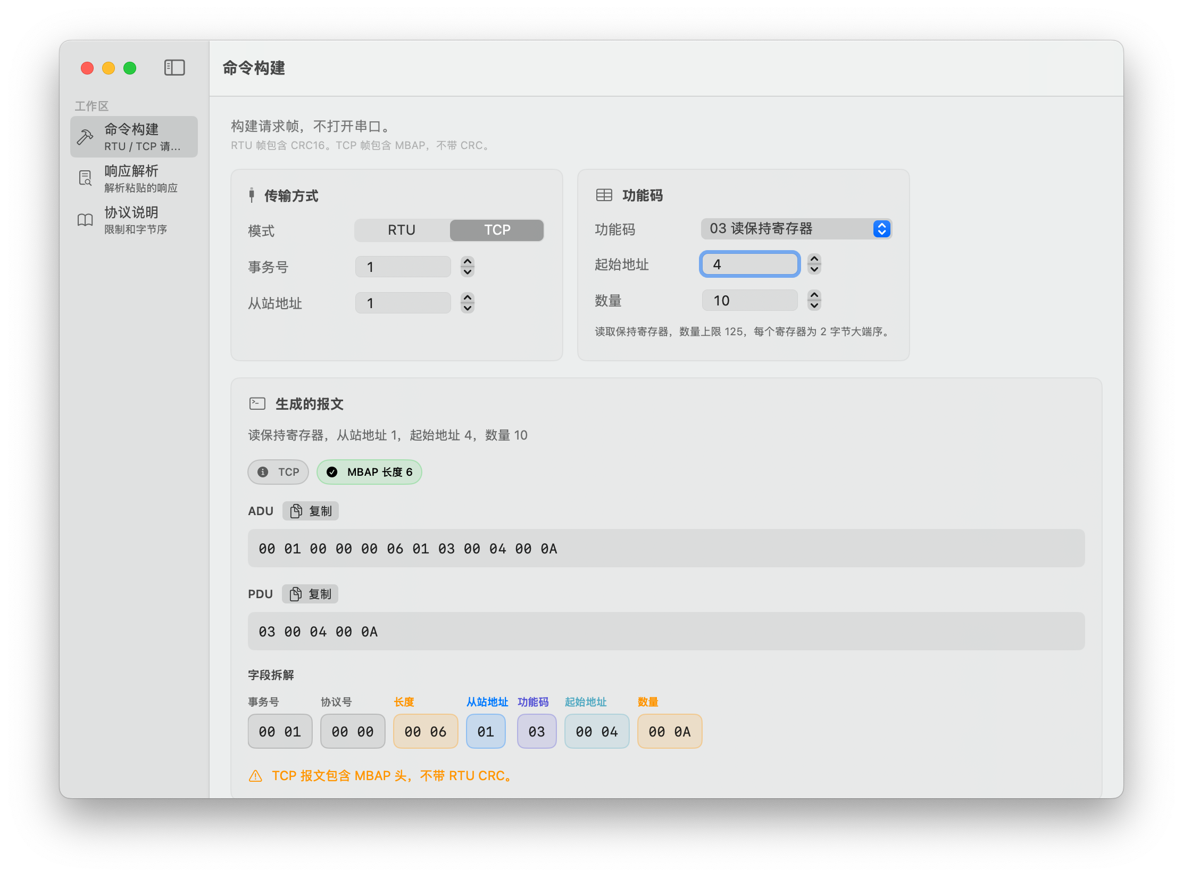Open 响应解析 in the sidebar

click(x=134, y=178)
